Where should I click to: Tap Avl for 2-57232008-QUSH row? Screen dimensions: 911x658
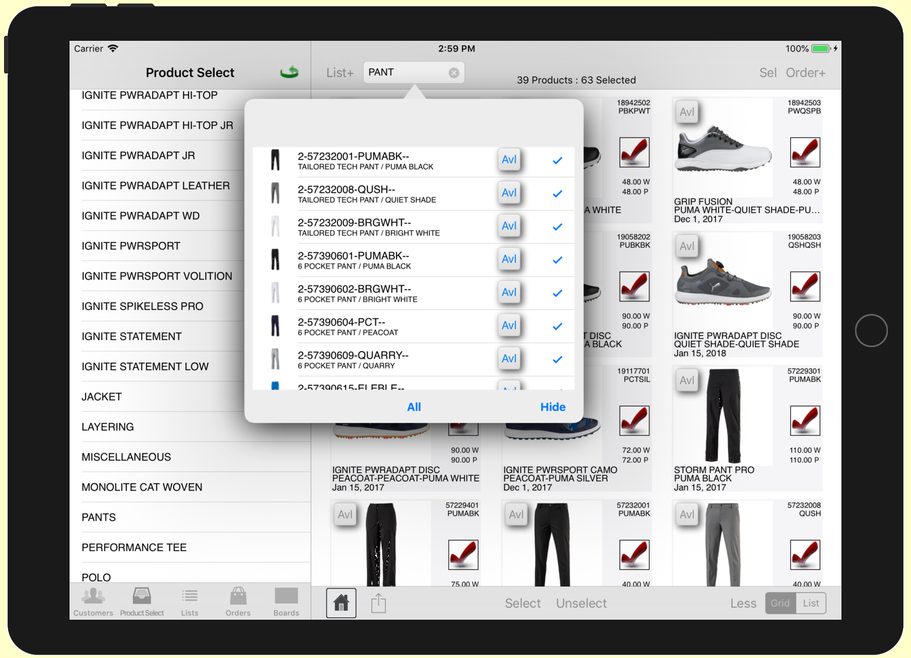(x=509, y=193)
